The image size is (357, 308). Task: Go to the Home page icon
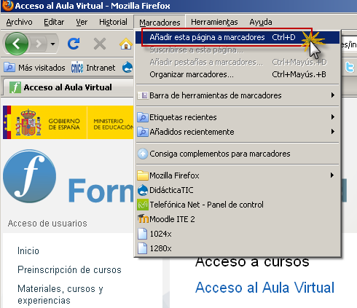click(x=126, y=44)
